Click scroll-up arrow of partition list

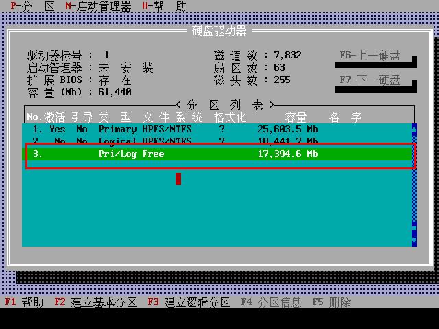point(414,130)
